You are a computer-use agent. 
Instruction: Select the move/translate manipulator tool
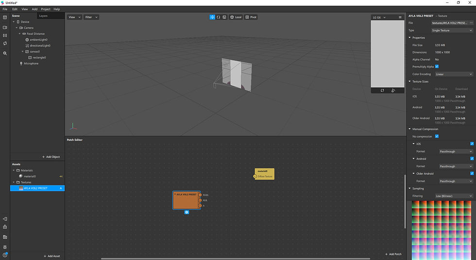point(212,17)
